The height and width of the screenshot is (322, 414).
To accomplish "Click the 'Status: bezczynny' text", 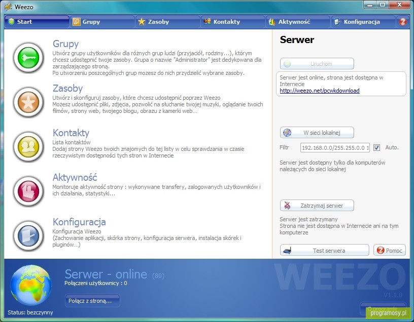I will tap(30, 312).
